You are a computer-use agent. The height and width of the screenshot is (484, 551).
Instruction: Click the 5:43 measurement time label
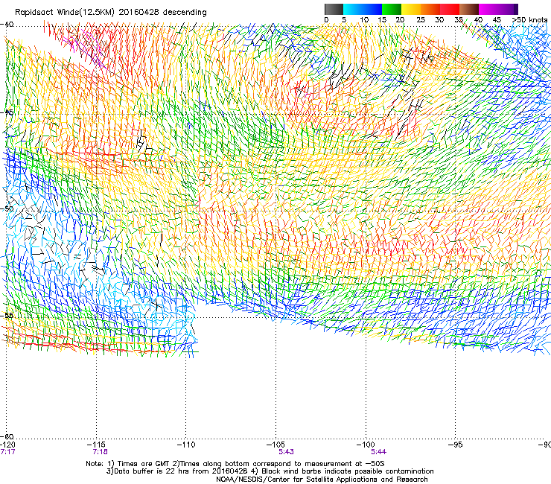[x=287, y=452]
